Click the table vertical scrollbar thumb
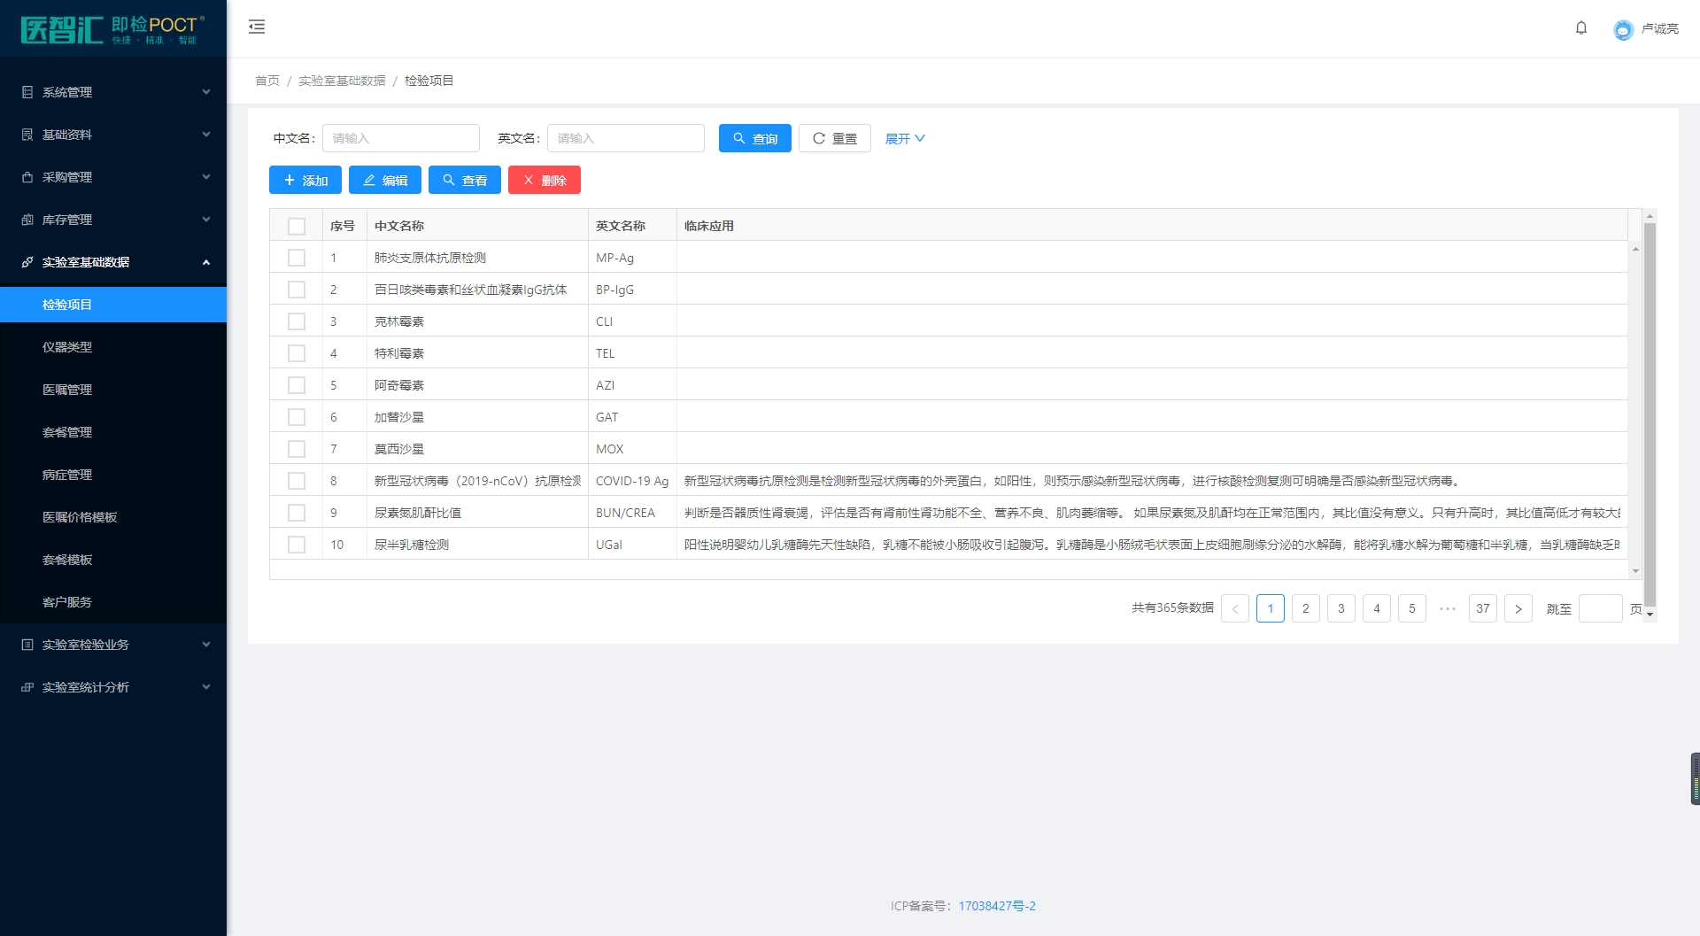Screen dimensions: 1700x936 (x=1650, y=414)
